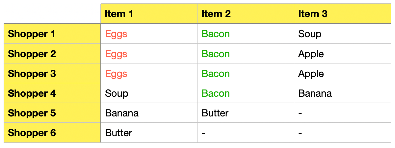Select the Item 2 column header
This screenshot has height=148, width=395.
point(246,13)
